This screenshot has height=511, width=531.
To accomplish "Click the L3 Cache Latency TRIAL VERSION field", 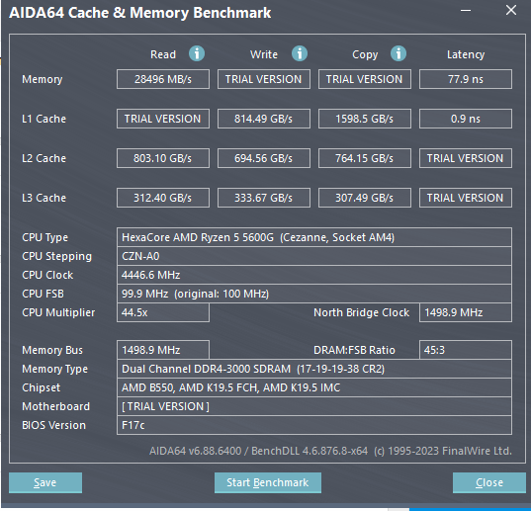I will pyautogui.click(x=466, y=198).
